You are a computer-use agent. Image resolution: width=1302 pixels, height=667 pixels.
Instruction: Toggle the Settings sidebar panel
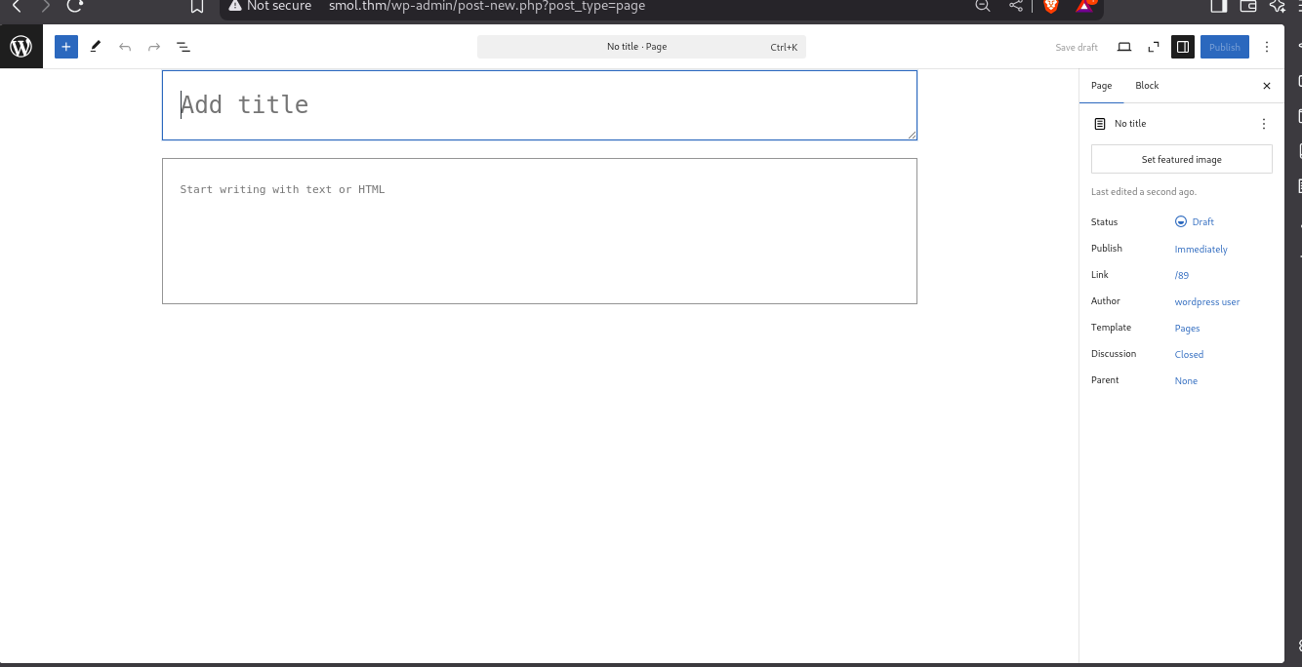[1182, 47]
